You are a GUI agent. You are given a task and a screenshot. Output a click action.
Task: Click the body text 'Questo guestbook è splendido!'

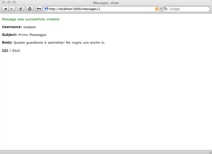click(x=39, y=43)
